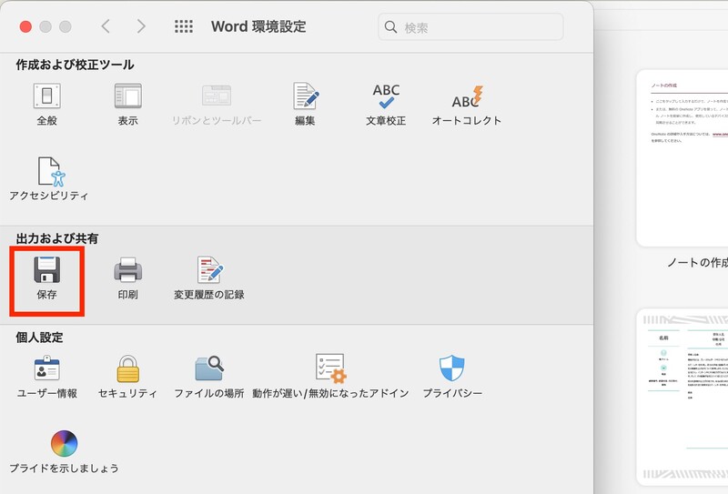Click the Show All grid button
The width and height of the screenshot is (728, 494).
coord(184,26)
